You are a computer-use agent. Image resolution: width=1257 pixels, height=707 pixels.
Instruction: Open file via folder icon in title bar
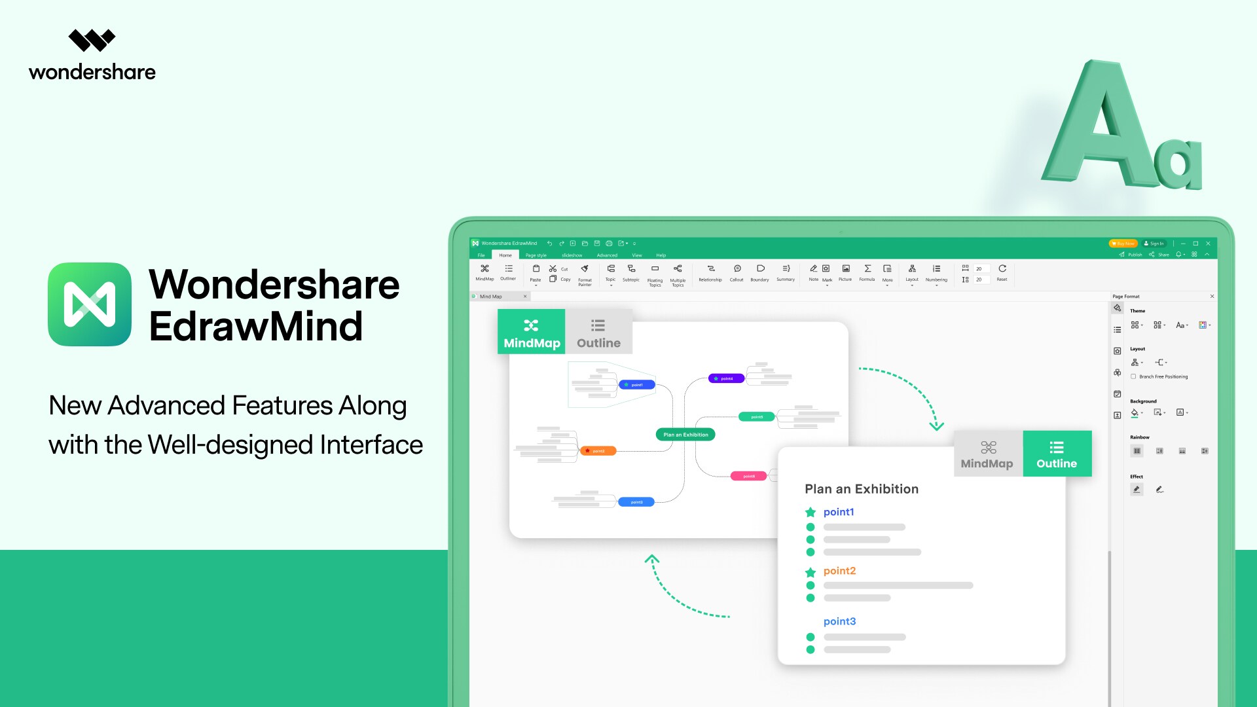(x=585, y=244)
